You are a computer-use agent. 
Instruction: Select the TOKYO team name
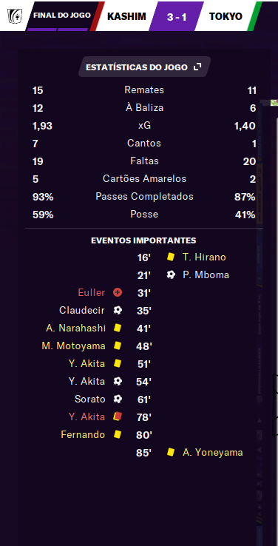click(x=226, y=16)
